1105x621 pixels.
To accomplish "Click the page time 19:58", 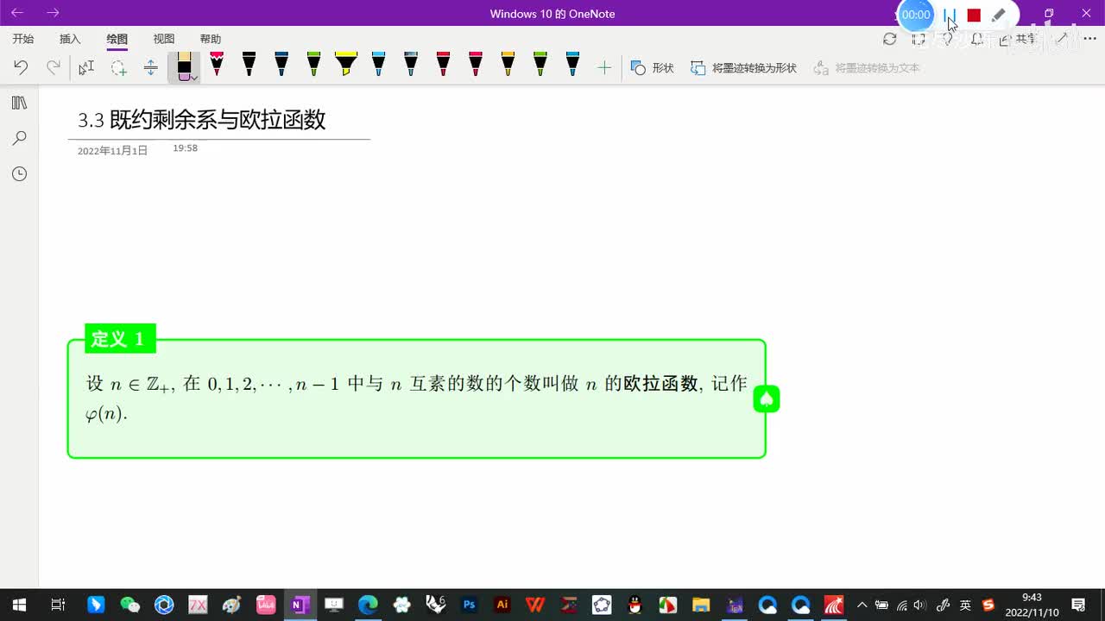I will pyautogui.click(x=185, y=148).
